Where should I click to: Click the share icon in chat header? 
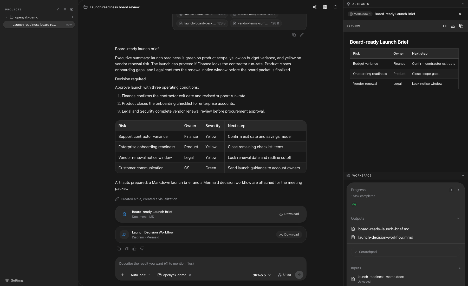click(315, 7)
